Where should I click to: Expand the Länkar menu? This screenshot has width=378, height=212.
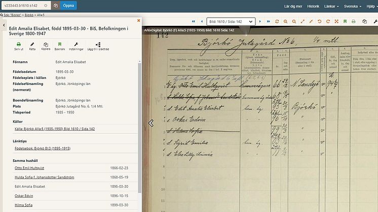(x=331, y=6)
